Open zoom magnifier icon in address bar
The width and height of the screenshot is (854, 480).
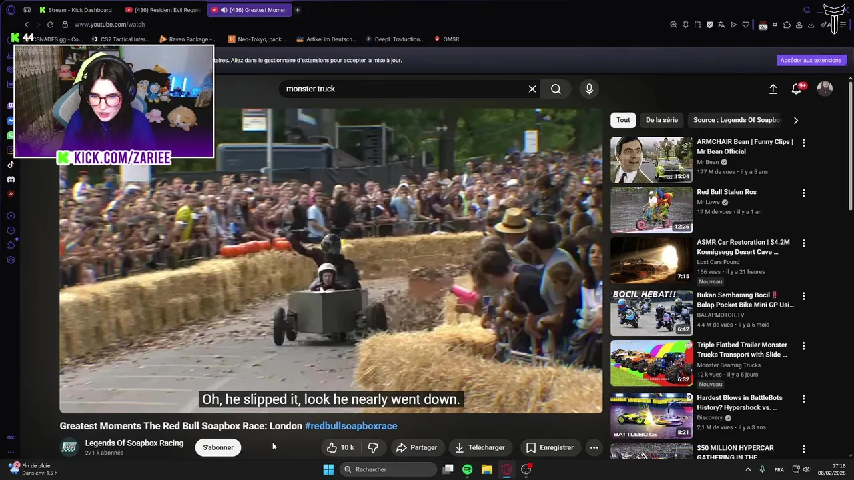[x=673, y=25]
